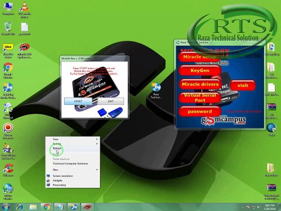
Task: Switch to the red Miracle loader taskbar button
Action: pyautogui.click(x=87, y=207)
